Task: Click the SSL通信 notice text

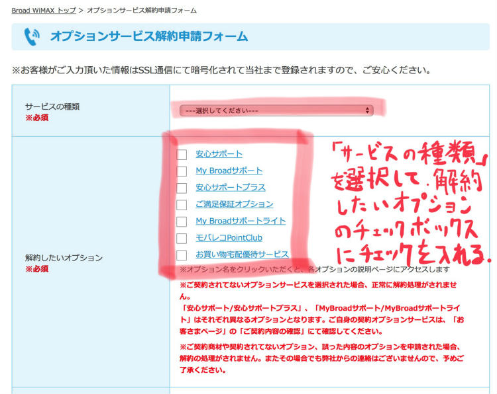Action: coord(221,70)
